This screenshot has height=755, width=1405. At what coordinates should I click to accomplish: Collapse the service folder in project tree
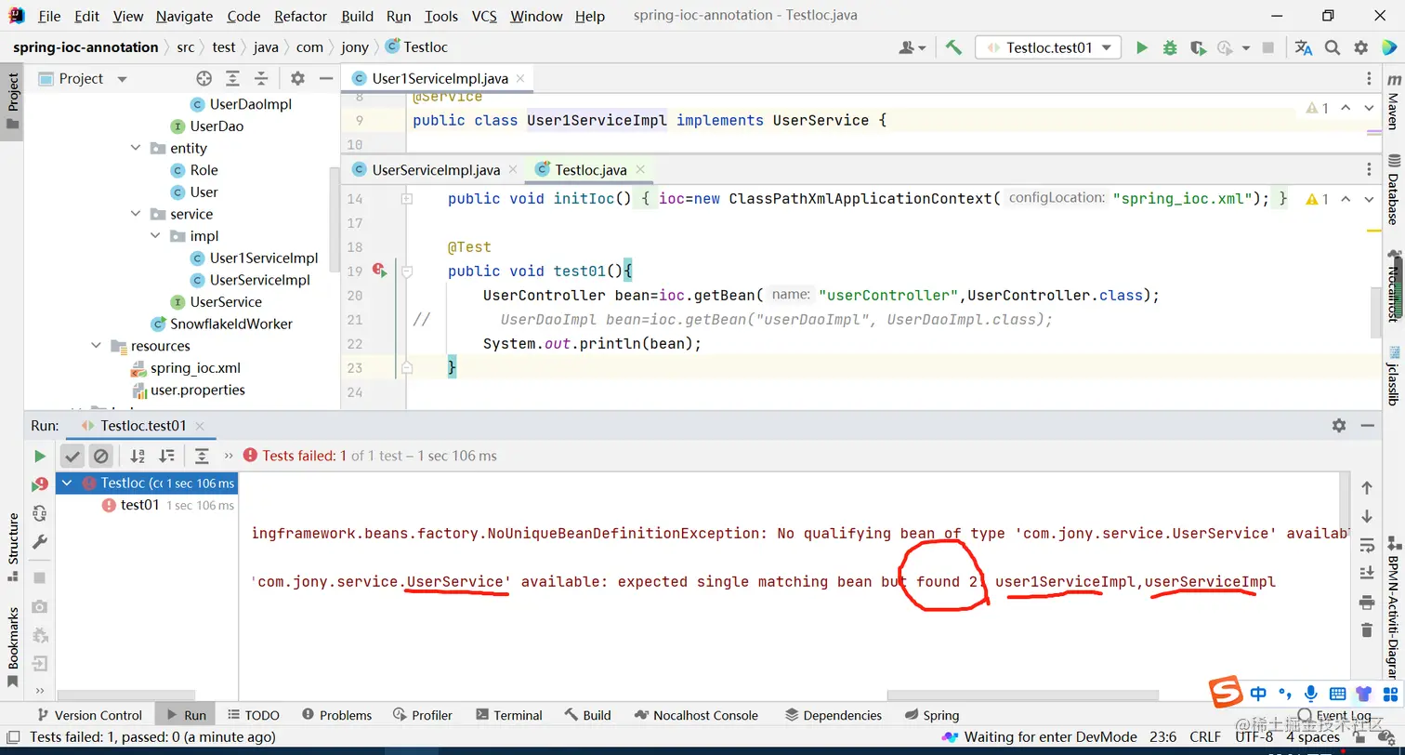(137, 214)
